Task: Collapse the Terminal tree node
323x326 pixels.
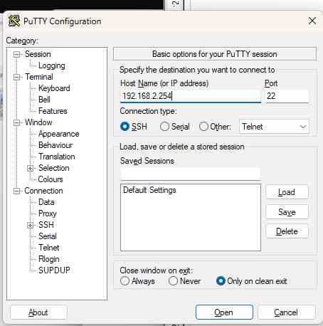Action: point(16,77)
